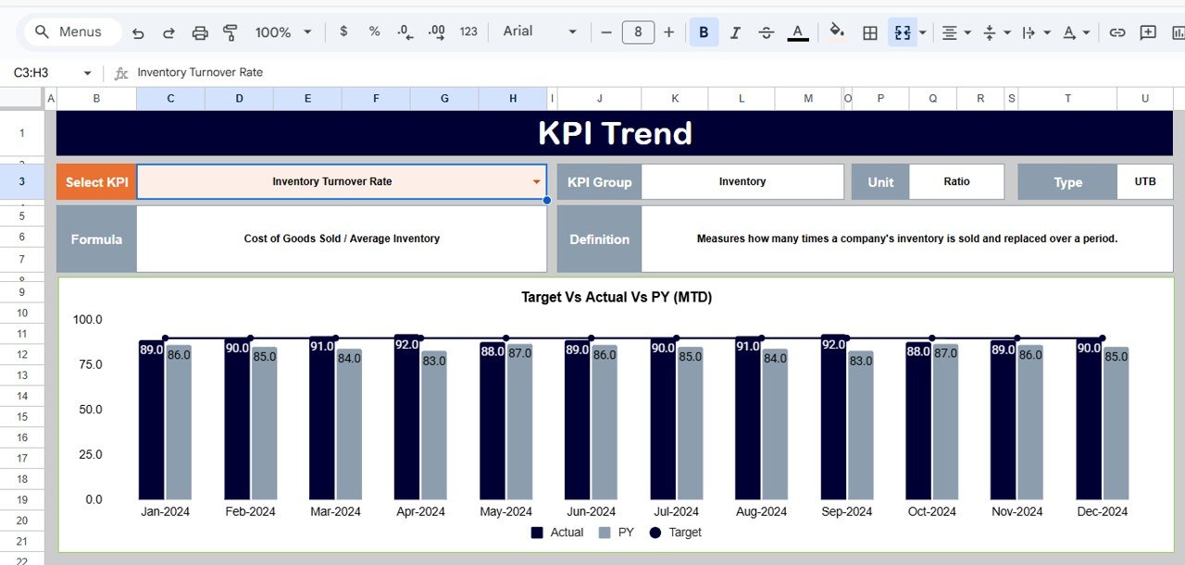This screenshot has width=1185, height=565.
Task: Click the Redo icon
Action: tap(168, 31)
